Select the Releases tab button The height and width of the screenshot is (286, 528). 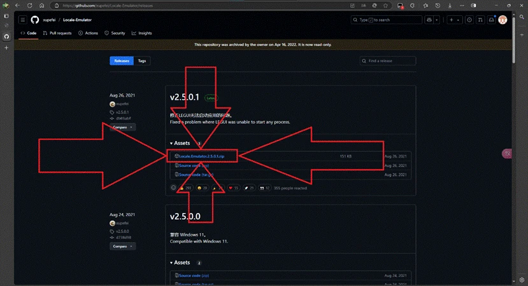pyautogui.click(x=122, y=61)
